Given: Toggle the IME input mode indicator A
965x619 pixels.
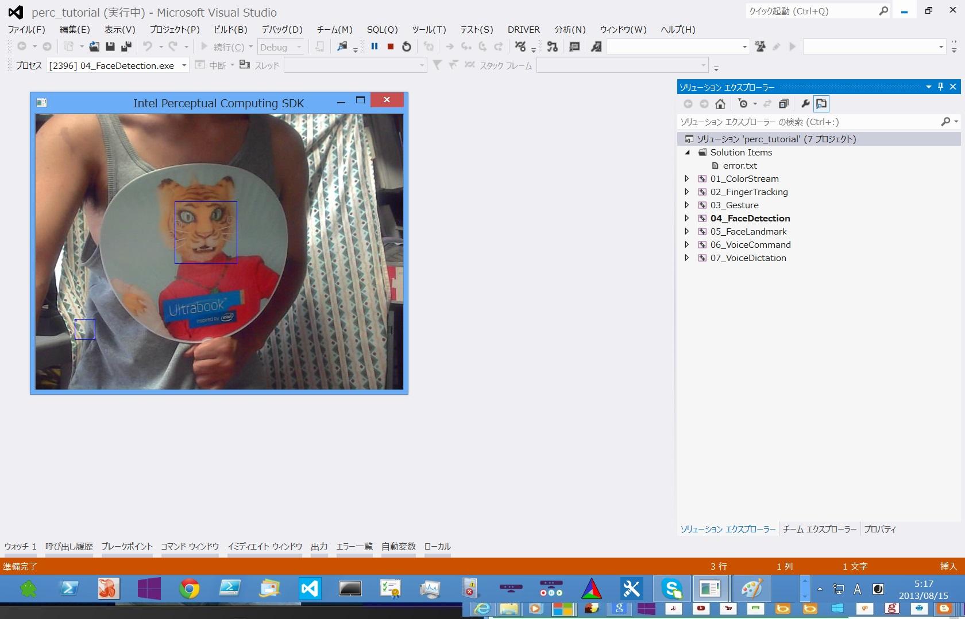Looking at the screenshot, I should (857, 589).
